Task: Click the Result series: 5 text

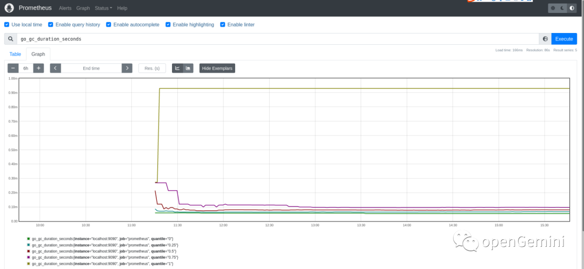Action: [x=565, y=50]
